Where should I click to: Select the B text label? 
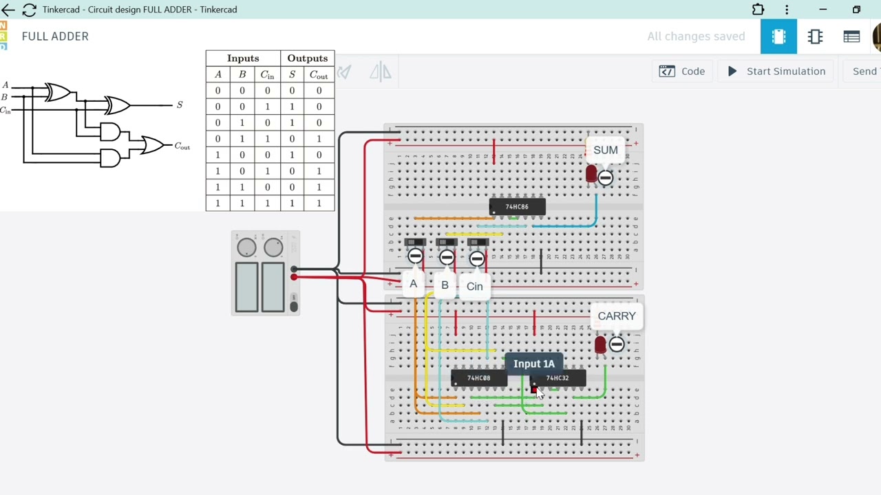(x=445, y=285)
